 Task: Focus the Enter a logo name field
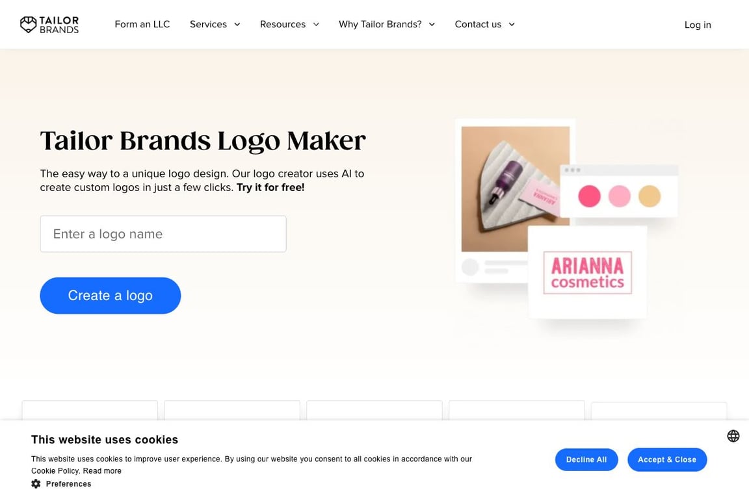pyautogui.click(x=163, y=234)
